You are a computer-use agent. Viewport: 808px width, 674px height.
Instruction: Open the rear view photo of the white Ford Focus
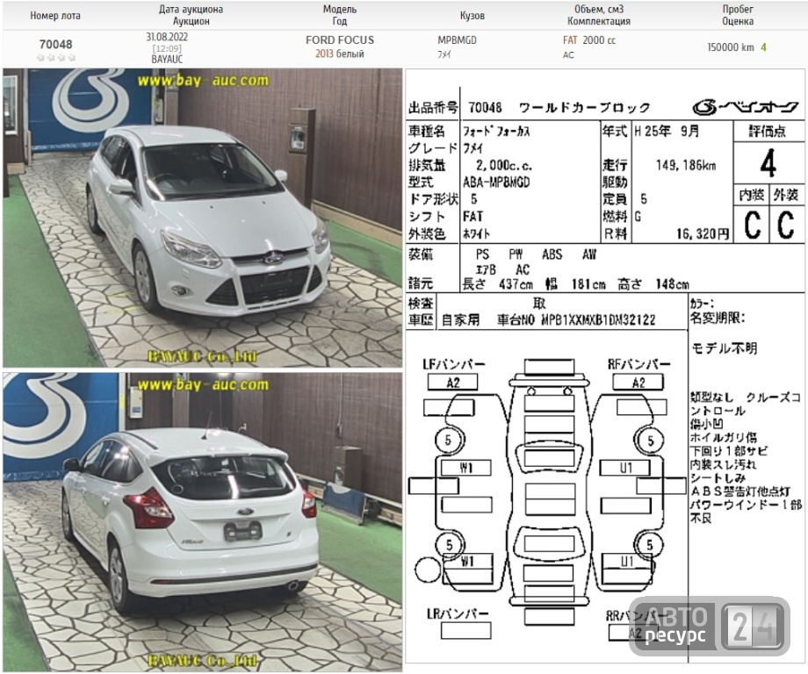(202, 522)
